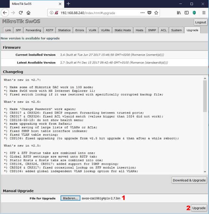Screen dimensions: 209x214
Task: Select the Upgrade tab
Action: (192, 30)
